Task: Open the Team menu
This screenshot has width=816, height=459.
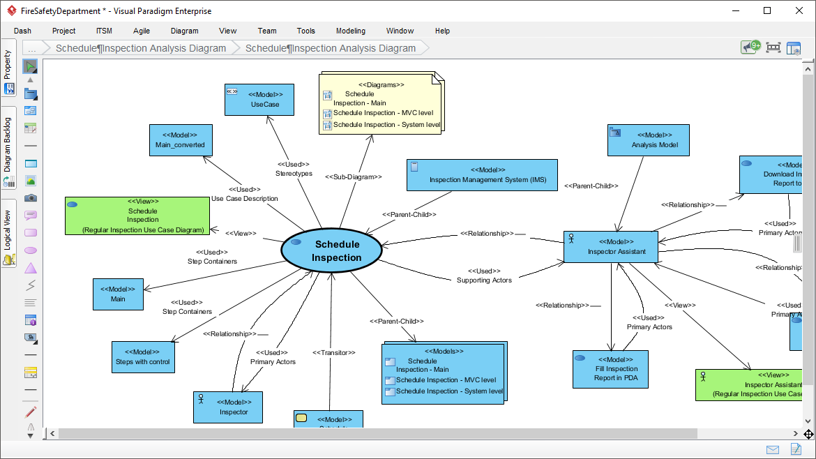Action: [267, 31]
